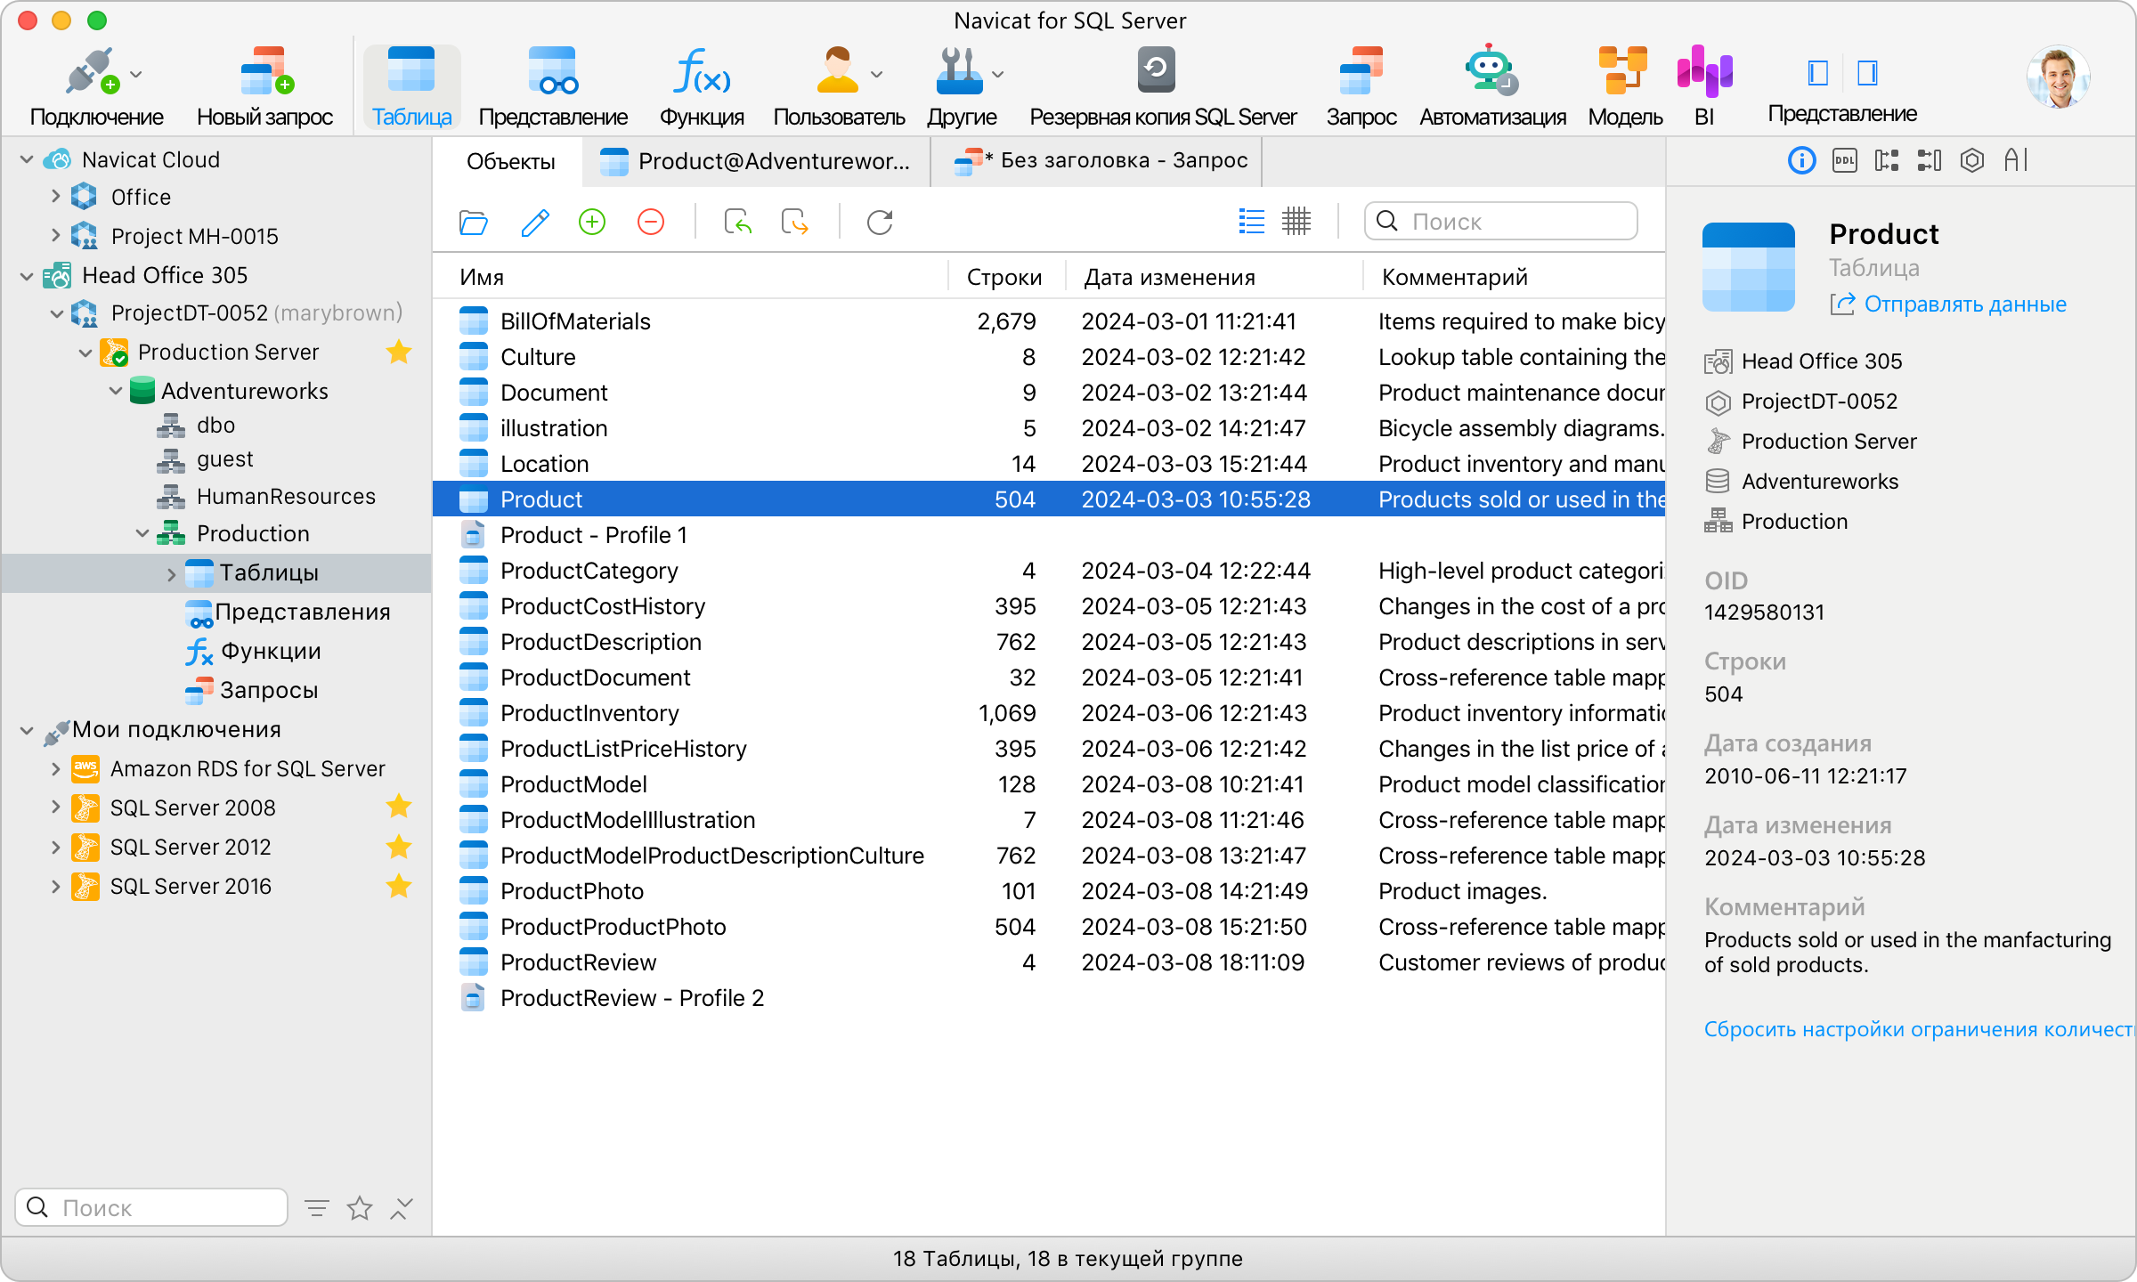This screenshot has height=1282, width=2137.
Task: Collapse the Production Server node
Action: (85, 353)
